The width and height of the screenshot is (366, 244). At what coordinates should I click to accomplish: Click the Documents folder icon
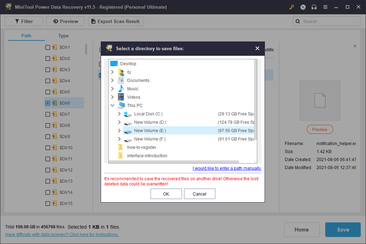tap(121, 80)
